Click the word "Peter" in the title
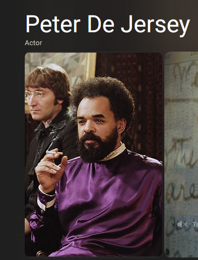Image resolution: width=198 pixels, height=260 pixels. pyautogui.click(x=53, y=24)
